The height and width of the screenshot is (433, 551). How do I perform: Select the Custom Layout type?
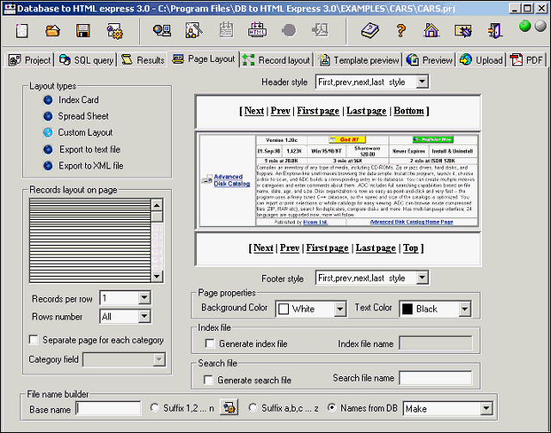pos(48,132)
